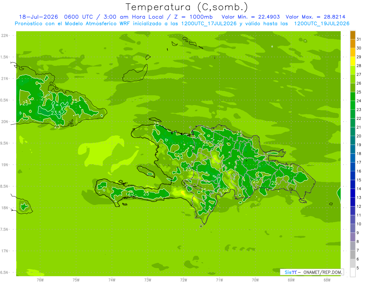Pick the lime swatch between 27 and 28

coord(353,70)
